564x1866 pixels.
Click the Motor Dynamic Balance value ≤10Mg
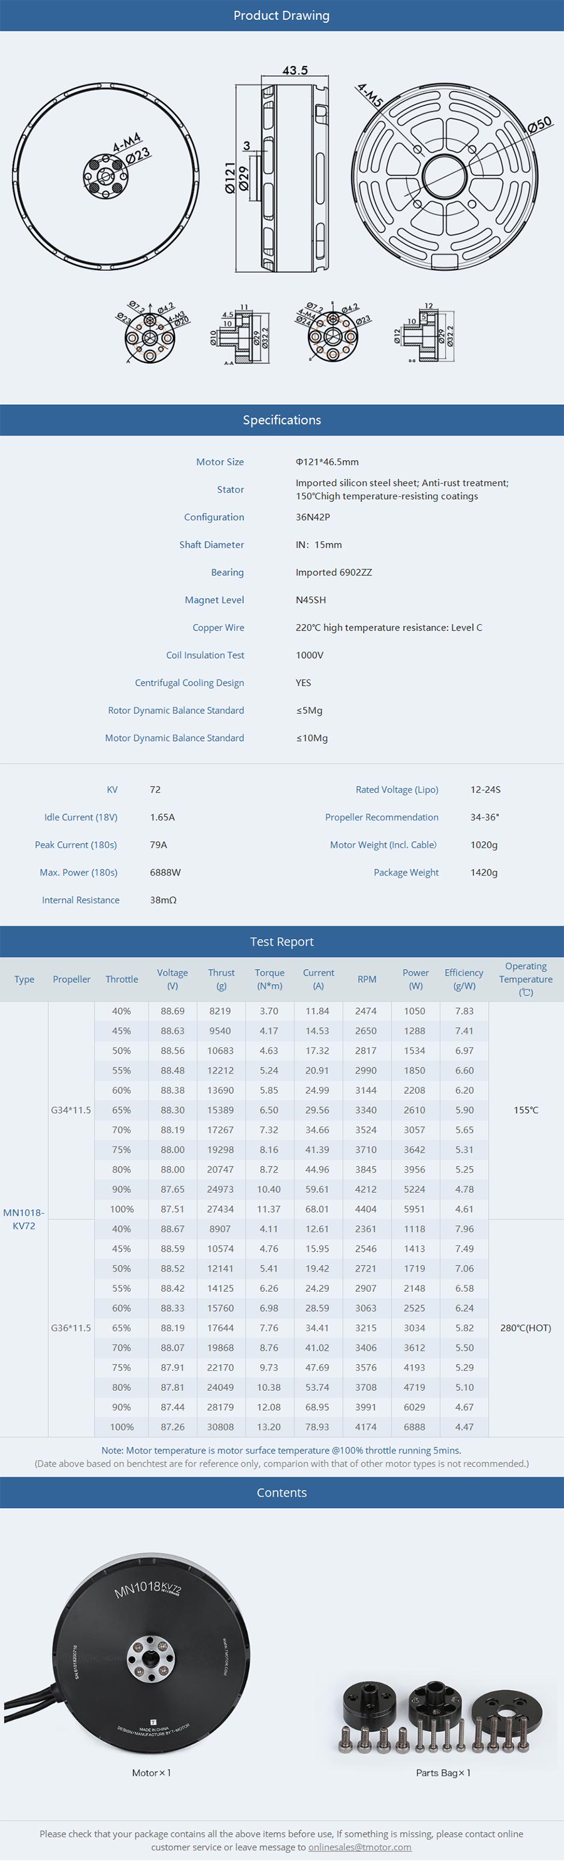(311, 737)
